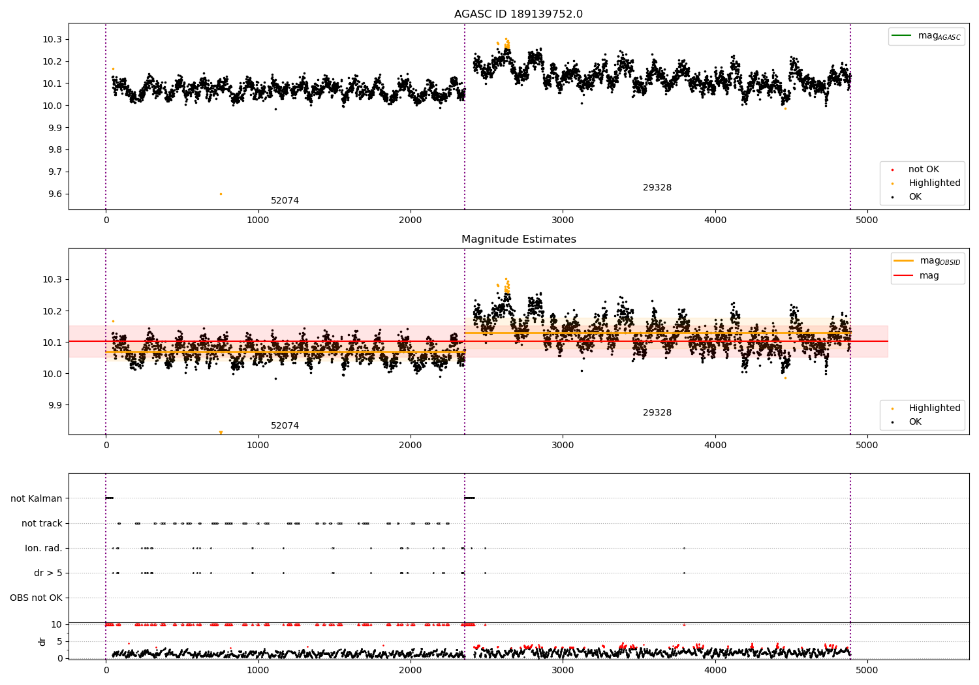Image resolution: width=979 pixels, height=685 pixels.
Task: Click the 'Highlighted' legend entry in the top plot
Action: coord(926,183)
